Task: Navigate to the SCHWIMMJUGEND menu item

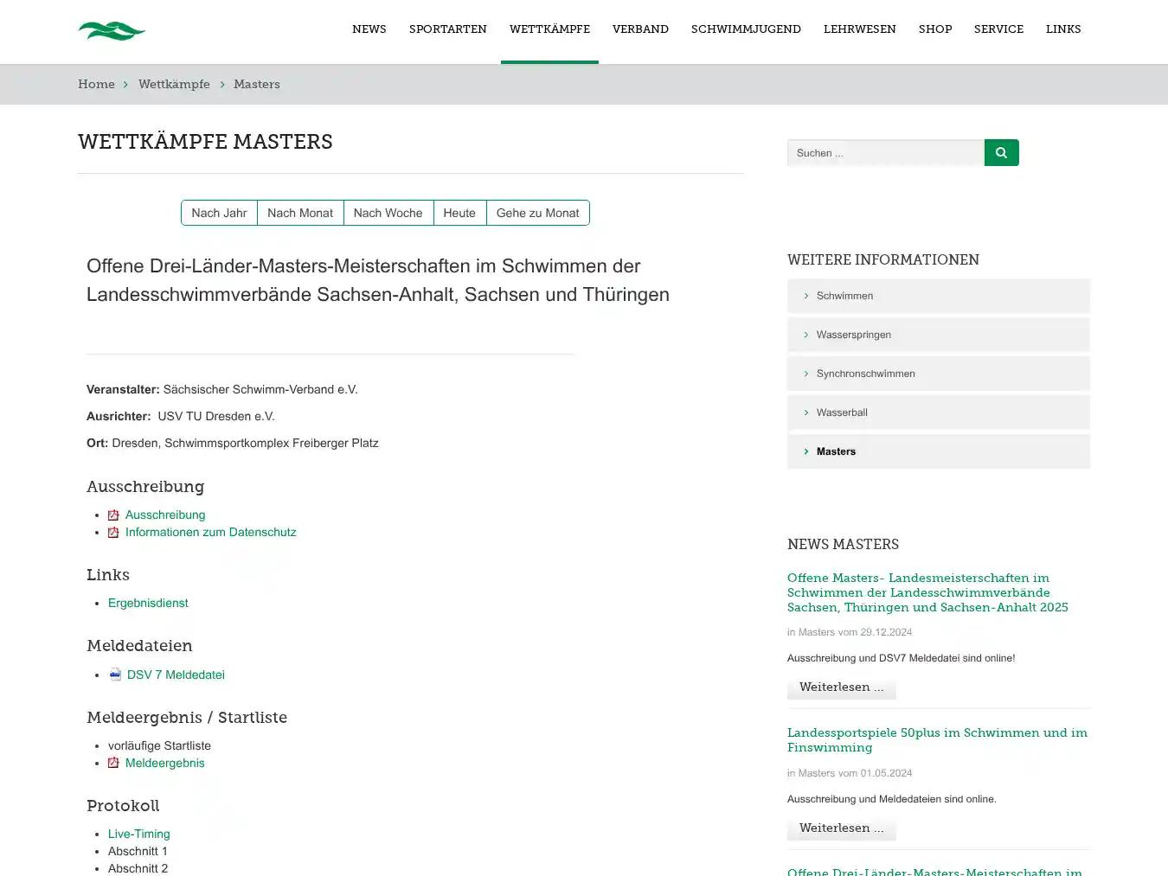Action: click(746, 29)
